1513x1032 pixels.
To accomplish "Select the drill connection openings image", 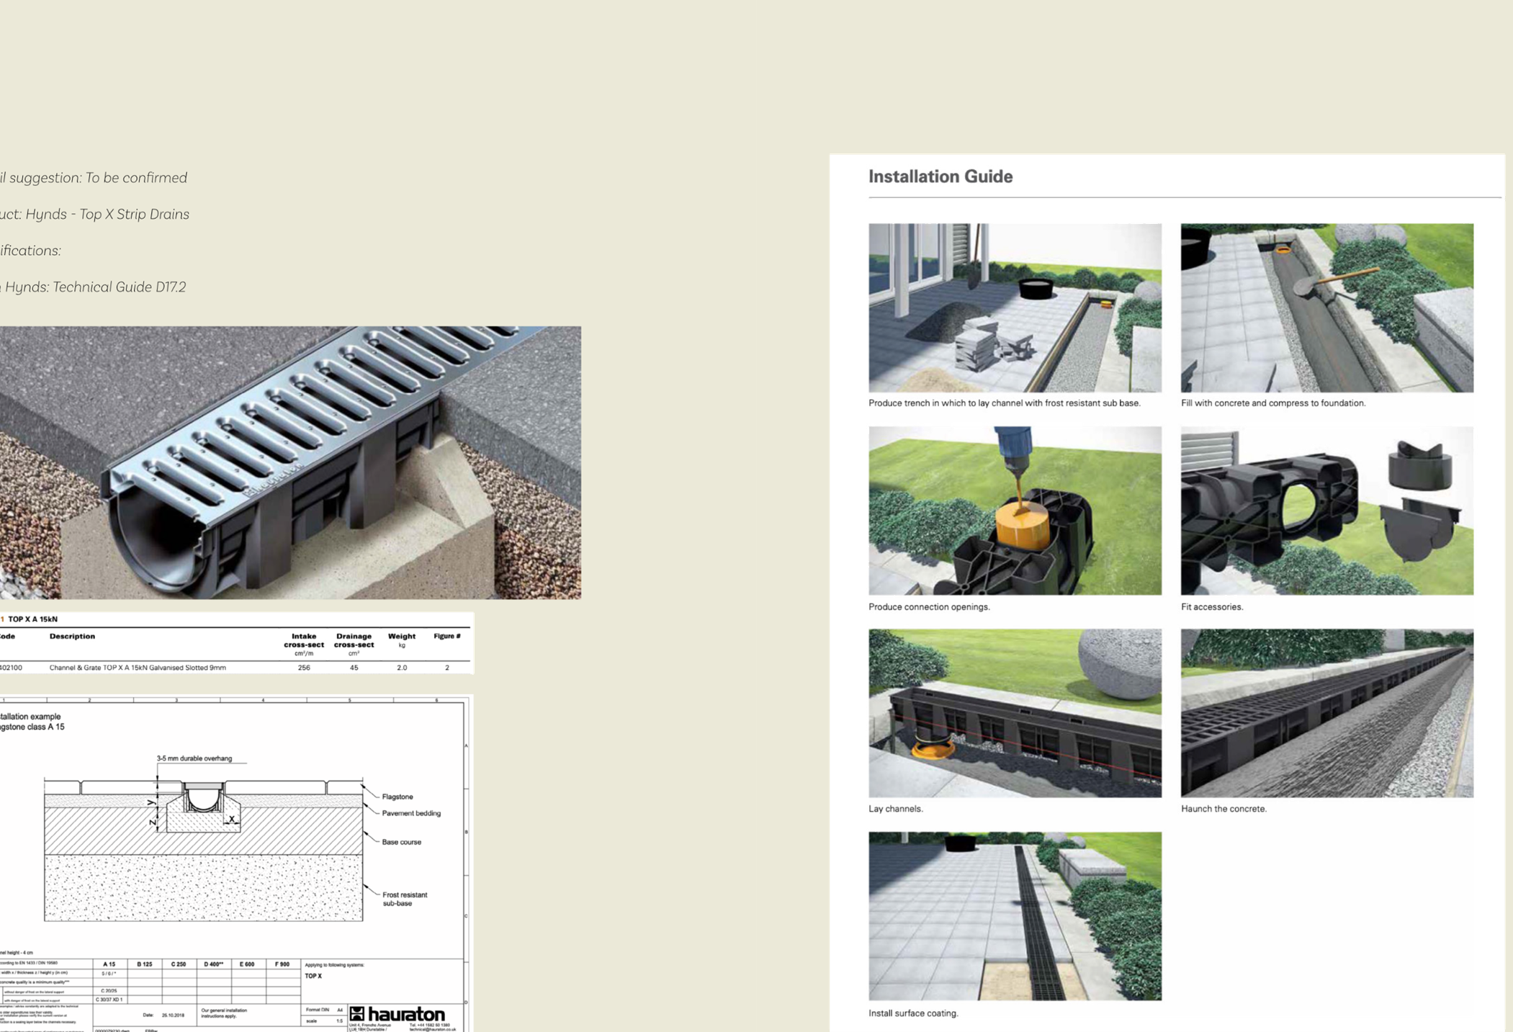I will 1015,511.
